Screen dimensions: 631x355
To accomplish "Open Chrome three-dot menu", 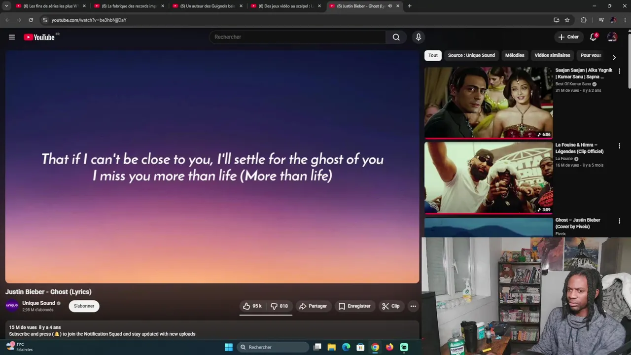I will coord(625,20).
